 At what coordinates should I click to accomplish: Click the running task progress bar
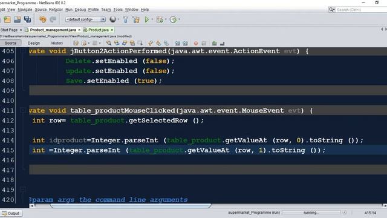tap(311, 213)
